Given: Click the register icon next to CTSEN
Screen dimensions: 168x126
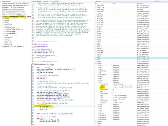Looking at the screenshot, I should [x=100, y=86].
